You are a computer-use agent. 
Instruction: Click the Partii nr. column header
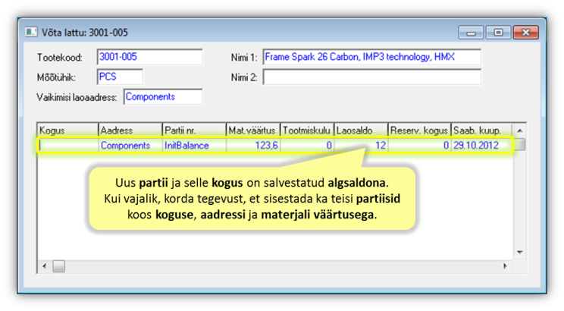point(194,130)
